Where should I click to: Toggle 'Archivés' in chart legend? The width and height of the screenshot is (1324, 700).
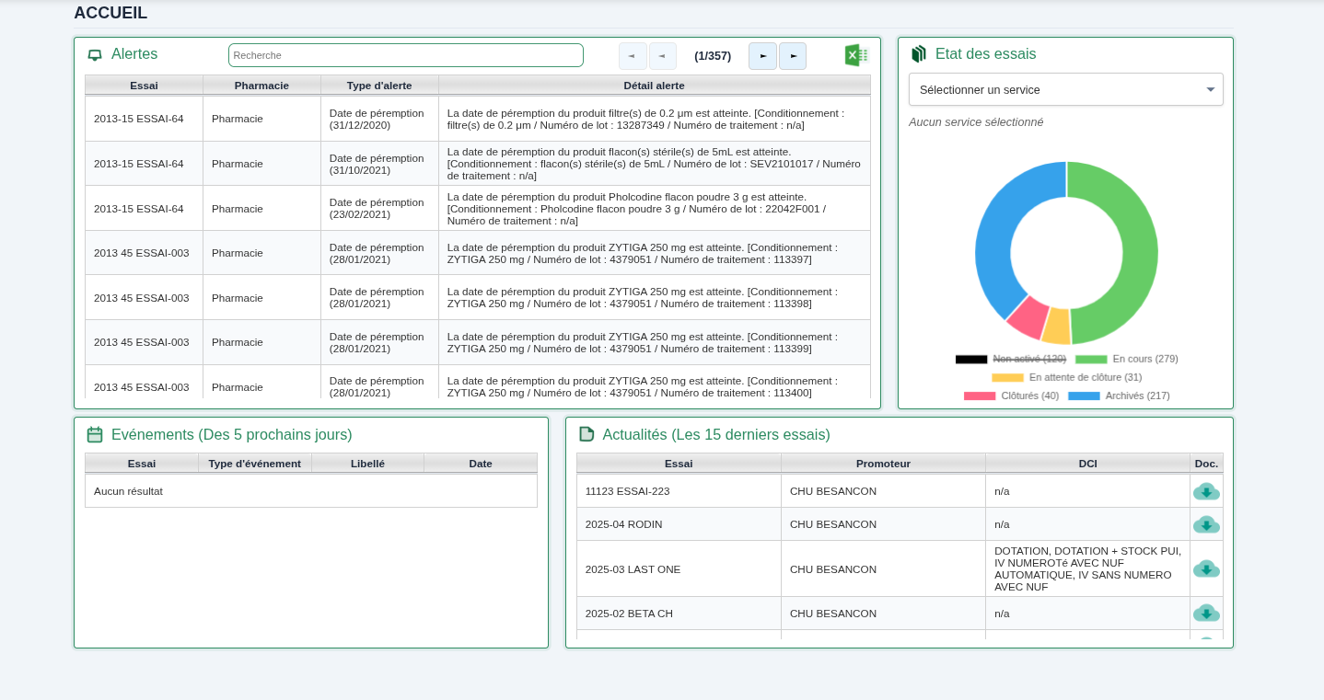point(1139,396)
